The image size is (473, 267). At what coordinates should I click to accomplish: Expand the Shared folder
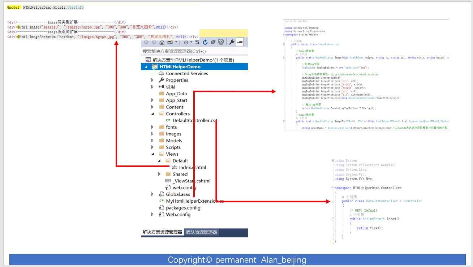pos(159,174)
